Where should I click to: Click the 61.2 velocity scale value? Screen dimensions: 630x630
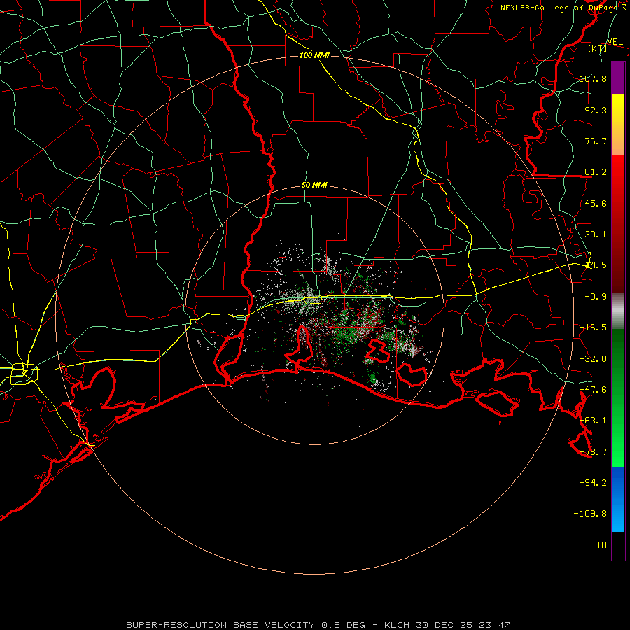pyautogui.click(x=596, y=172)
